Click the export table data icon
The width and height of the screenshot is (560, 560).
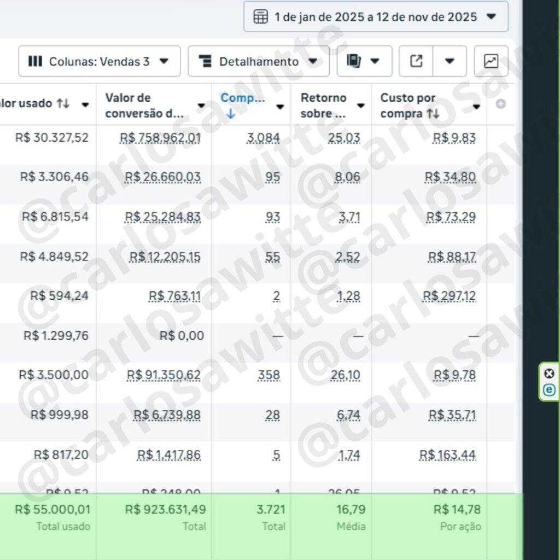416,61
